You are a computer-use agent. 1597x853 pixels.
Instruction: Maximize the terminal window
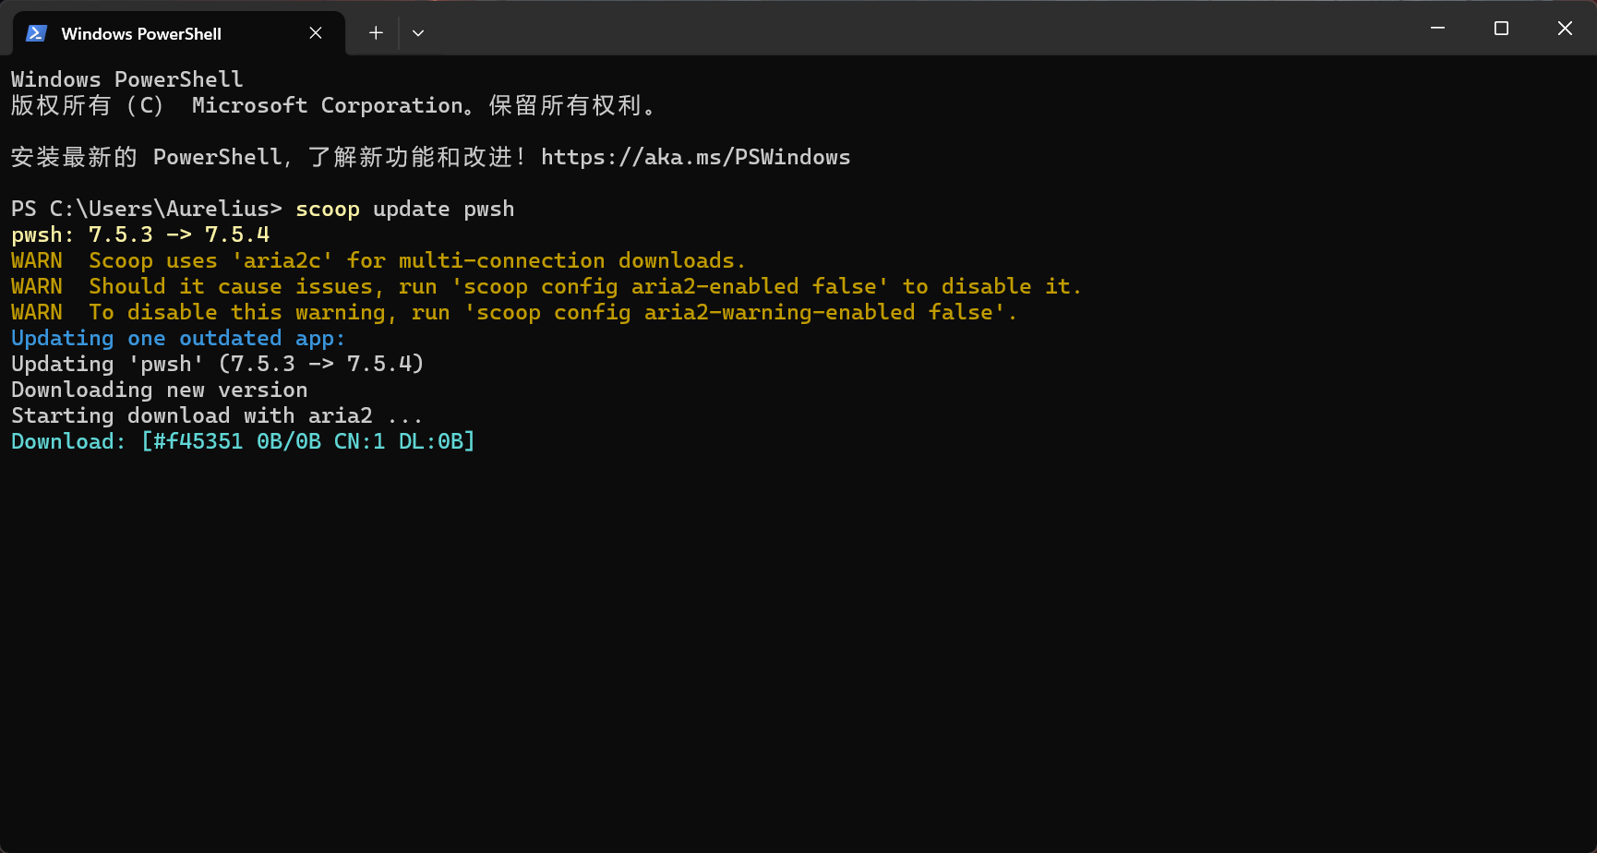point(1501,29)
